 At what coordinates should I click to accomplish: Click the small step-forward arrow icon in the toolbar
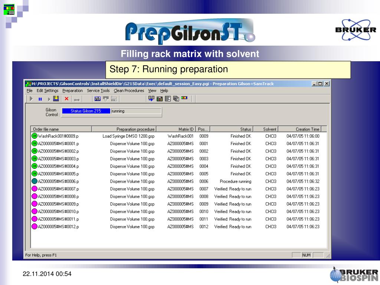pyautogui.click(x=49, y=99)
